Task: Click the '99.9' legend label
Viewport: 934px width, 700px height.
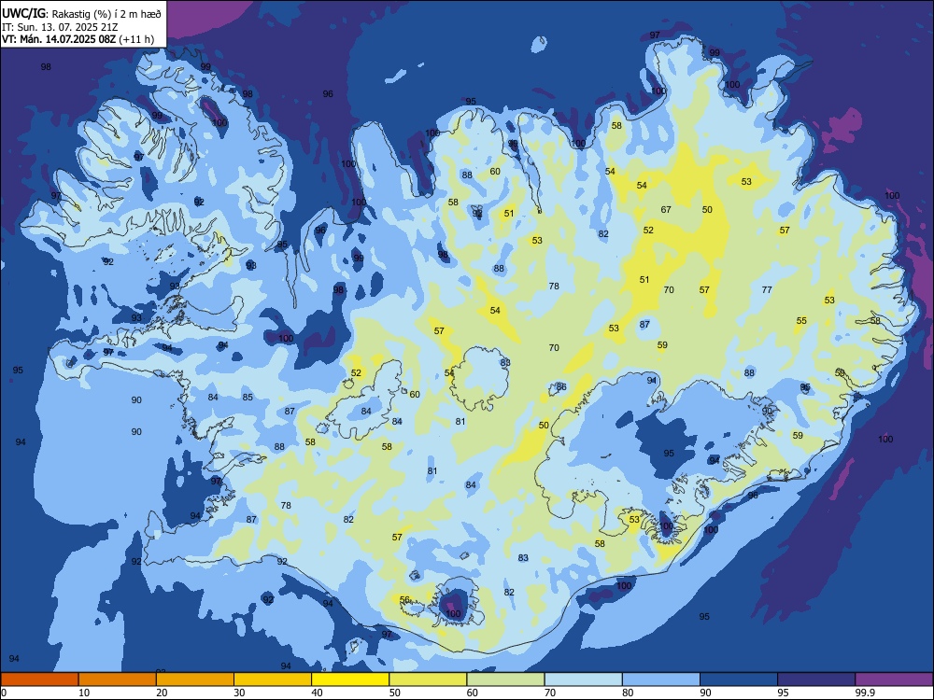Action: 865,693
